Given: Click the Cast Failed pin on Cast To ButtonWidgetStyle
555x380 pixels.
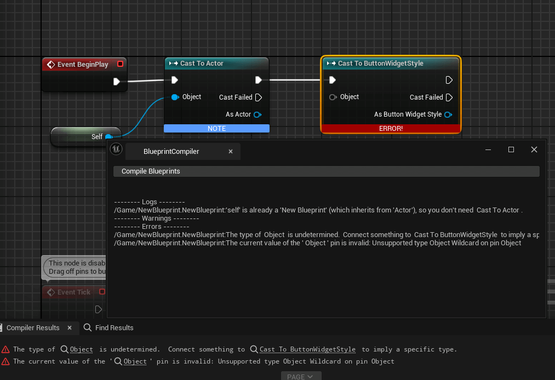Looking at the screenshot, I should pos(449,97).
